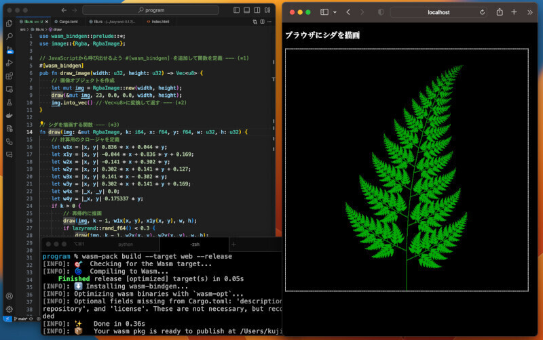
Task: Reload the localhost page in Safari
Action: coord(482,12)
